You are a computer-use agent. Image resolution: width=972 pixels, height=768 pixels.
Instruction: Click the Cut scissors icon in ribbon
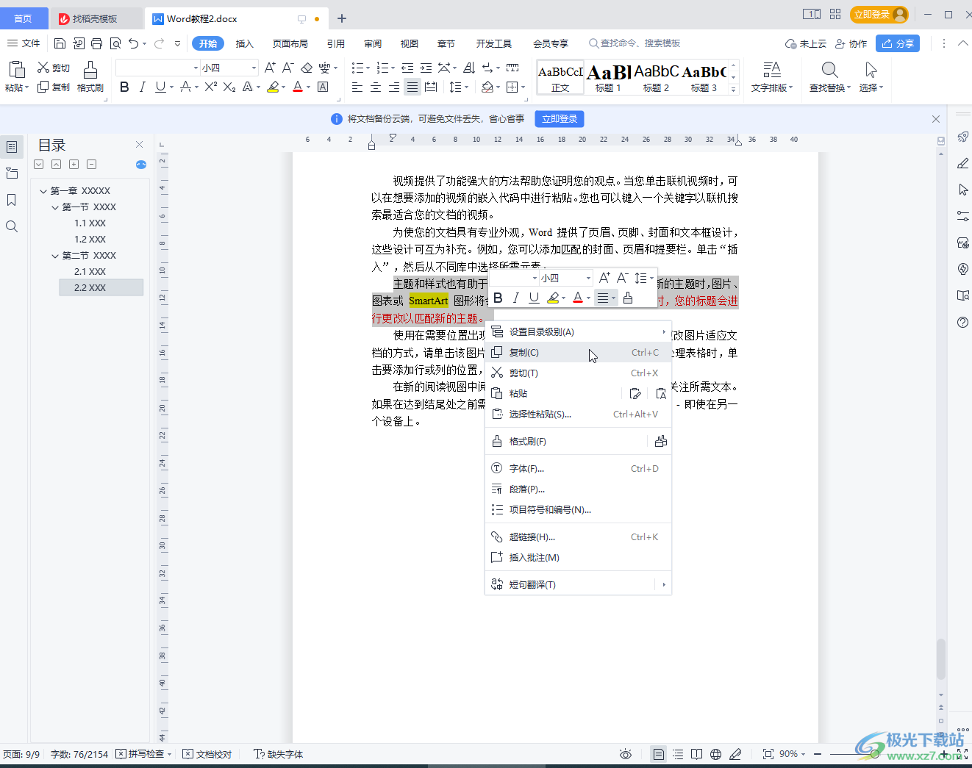pyautogui.click(x=43, y=68)
